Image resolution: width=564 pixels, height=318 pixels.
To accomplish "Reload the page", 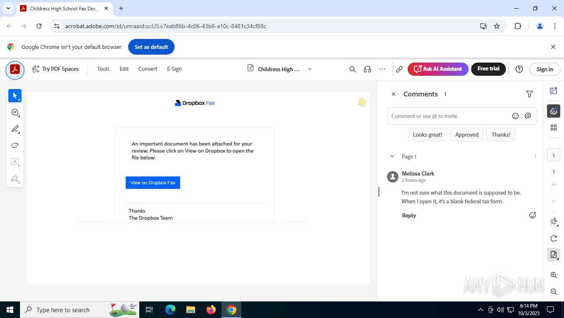I will [39, 26].
